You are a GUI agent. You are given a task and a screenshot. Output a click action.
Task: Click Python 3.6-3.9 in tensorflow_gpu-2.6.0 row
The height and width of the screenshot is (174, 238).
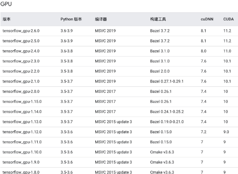tap(67, 31)
